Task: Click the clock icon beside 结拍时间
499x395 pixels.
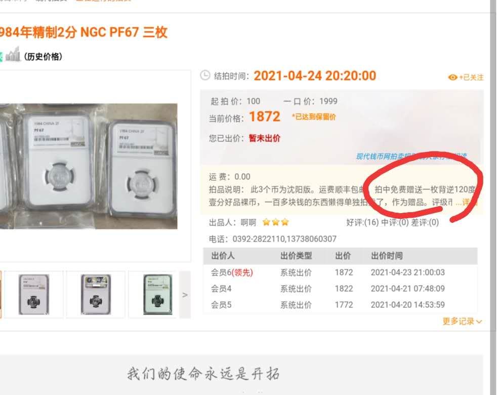Action: 205,75
